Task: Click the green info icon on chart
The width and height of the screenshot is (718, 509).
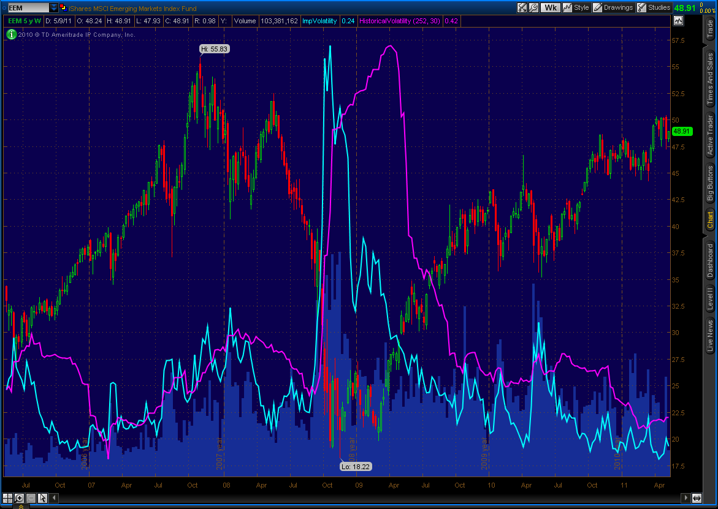Action: [11, 34]
